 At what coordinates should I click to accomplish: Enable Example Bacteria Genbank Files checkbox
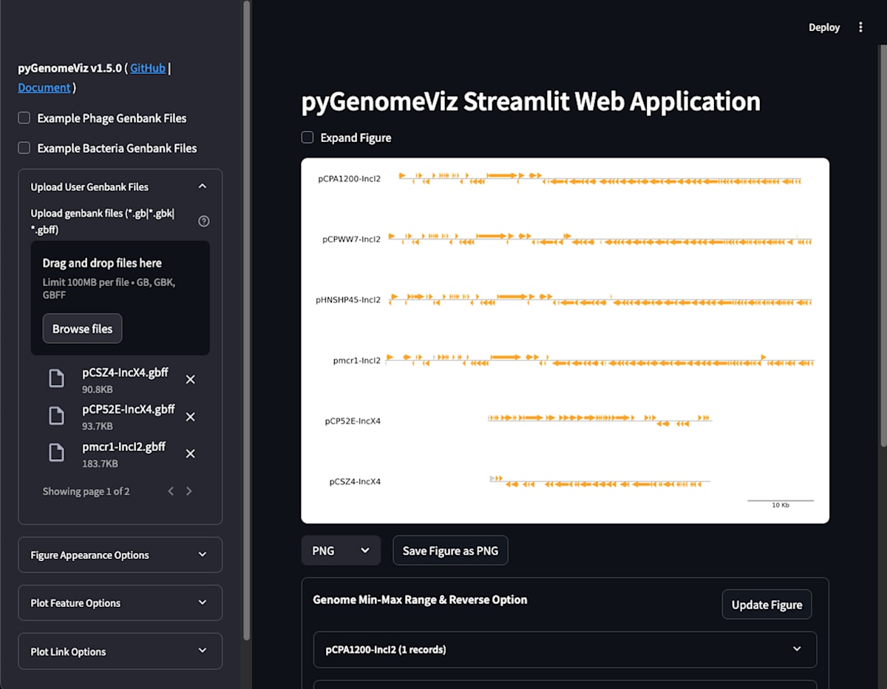pyautogui.click(x=24, y=148)
